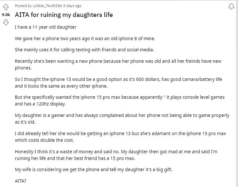The image size is (238, 187).
Task: Click the 9.0k vote score
Action: point(6,15)
